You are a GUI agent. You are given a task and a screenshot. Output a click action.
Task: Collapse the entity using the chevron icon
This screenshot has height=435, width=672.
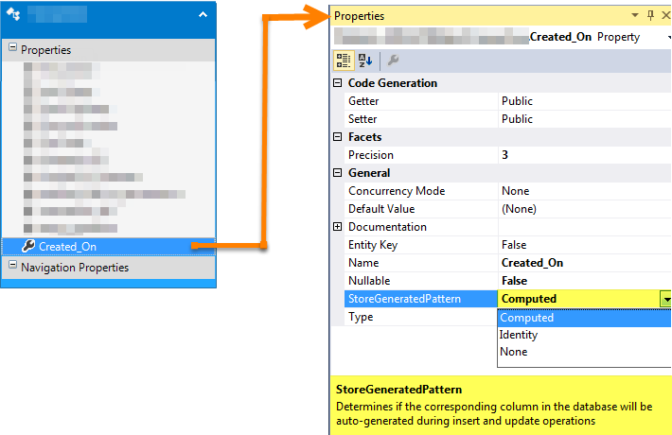tap(203, 15)
